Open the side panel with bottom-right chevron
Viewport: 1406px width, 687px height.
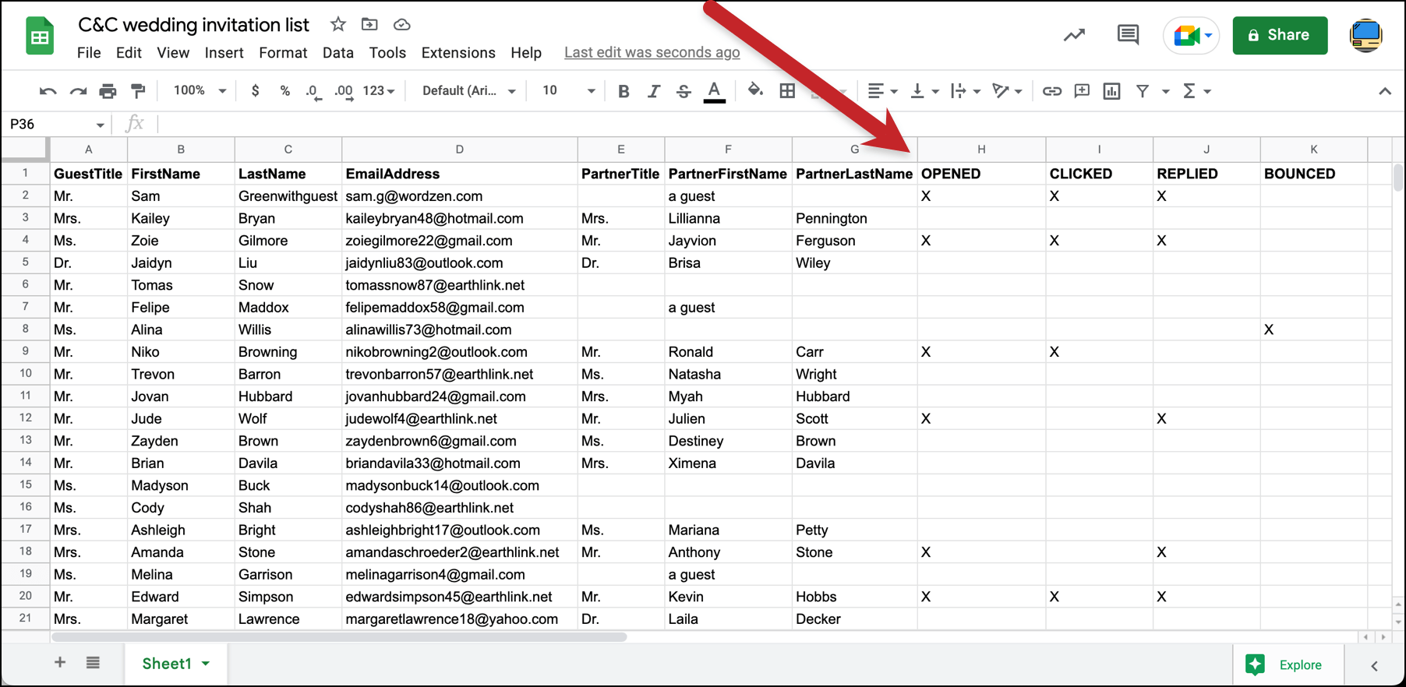click(1375, 666)
